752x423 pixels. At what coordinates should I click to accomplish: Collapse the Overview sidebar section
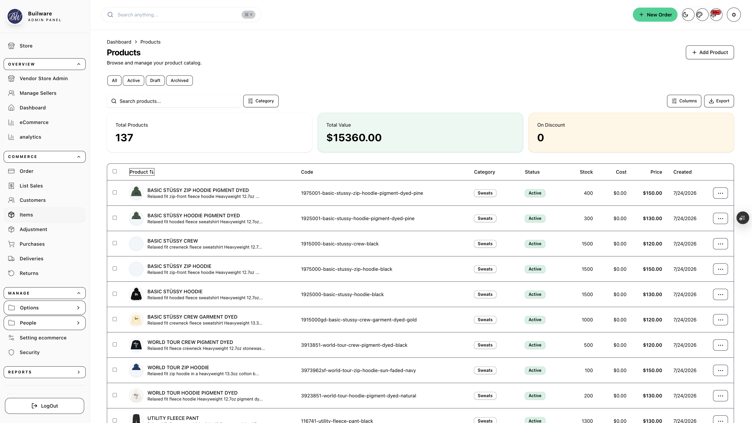pyautogui.click(x=45, y=64)
